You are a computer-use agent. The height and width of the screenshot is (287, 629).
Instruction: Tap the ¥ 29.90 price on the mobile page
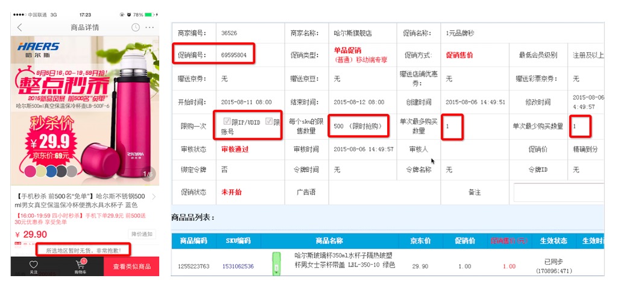[x=31, y=235]
